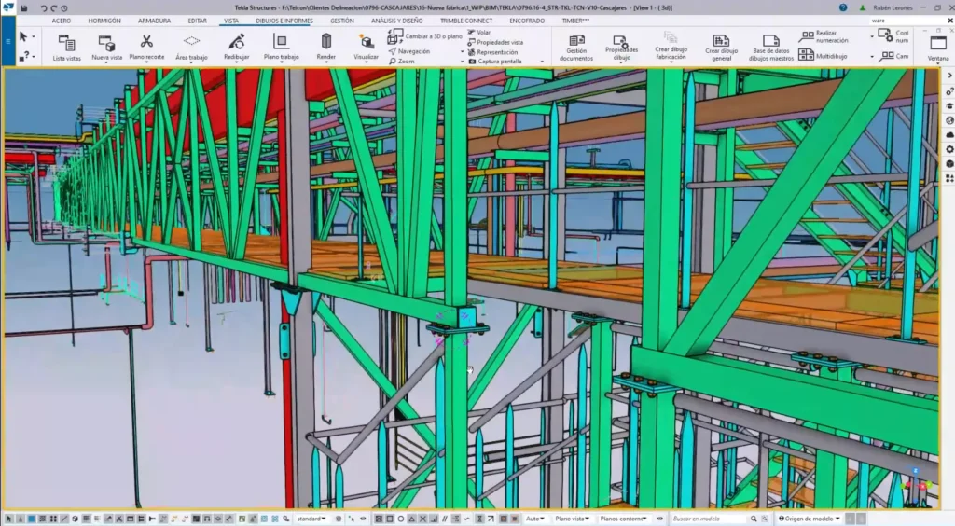Open the Plano vista dropdown
The image size is (955, 526).
572,519
